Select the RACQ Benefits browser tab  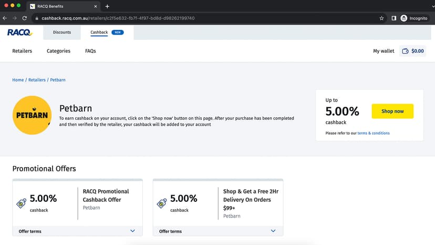64,6
